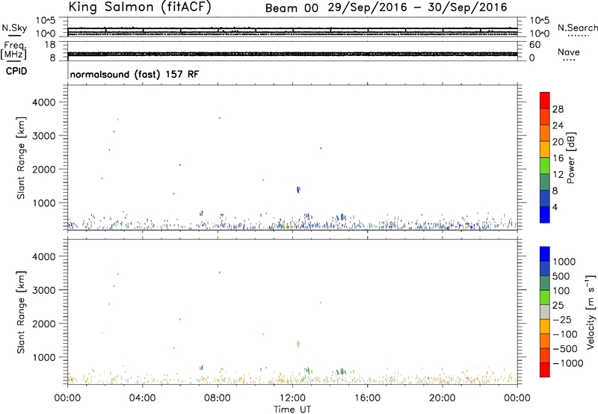Click the blue echo cluster near 12:15 in power panel
Image resolution: width=598 pixels, height=414 pixels.
tap(298, 190)
